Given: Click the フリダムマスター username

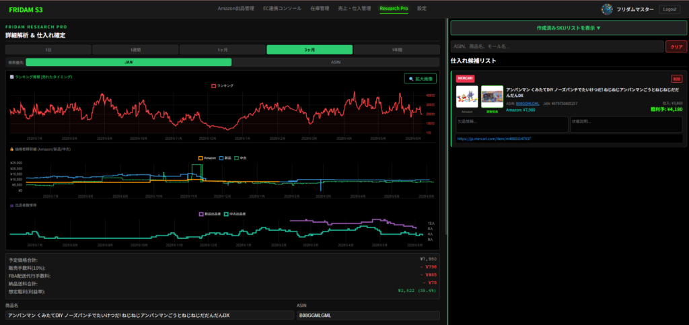Looking at the screenshot, I should coord(635,9).
